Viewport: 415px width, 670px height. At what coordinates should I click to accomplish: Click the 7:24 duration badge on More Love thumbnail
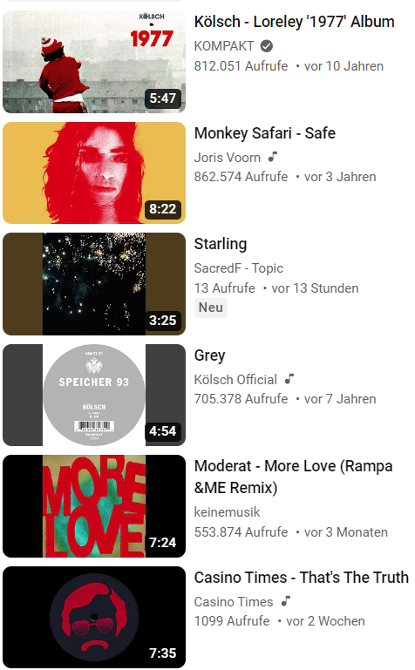pos(162,542)
